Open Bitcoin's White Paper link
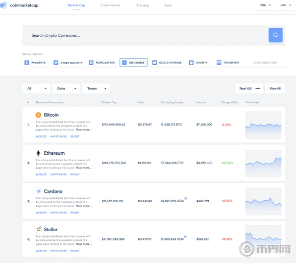This screenshot has width=296, height=263. 58,137
